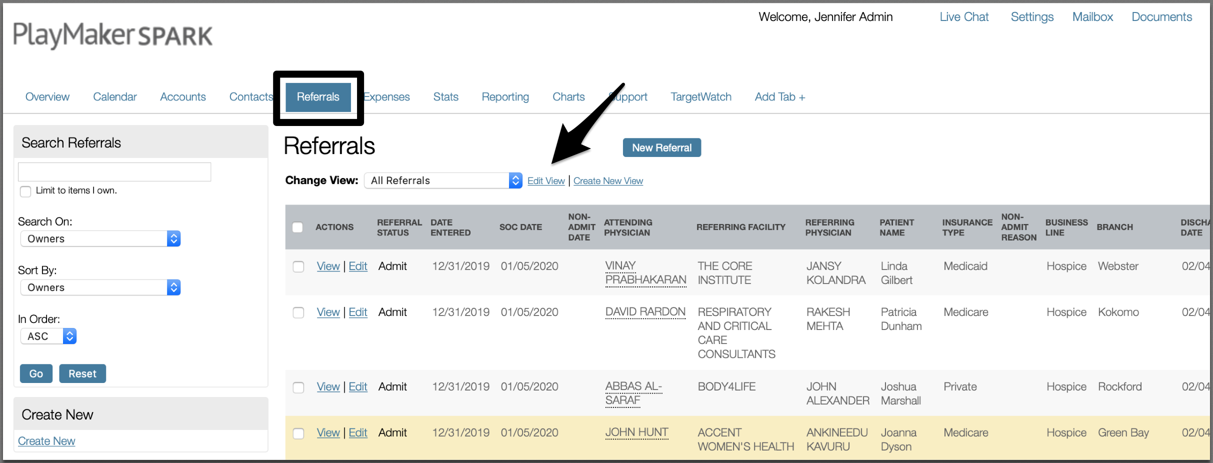
Task: Open the Change View dropdown arrows
Action: click(x=515, y=180)
